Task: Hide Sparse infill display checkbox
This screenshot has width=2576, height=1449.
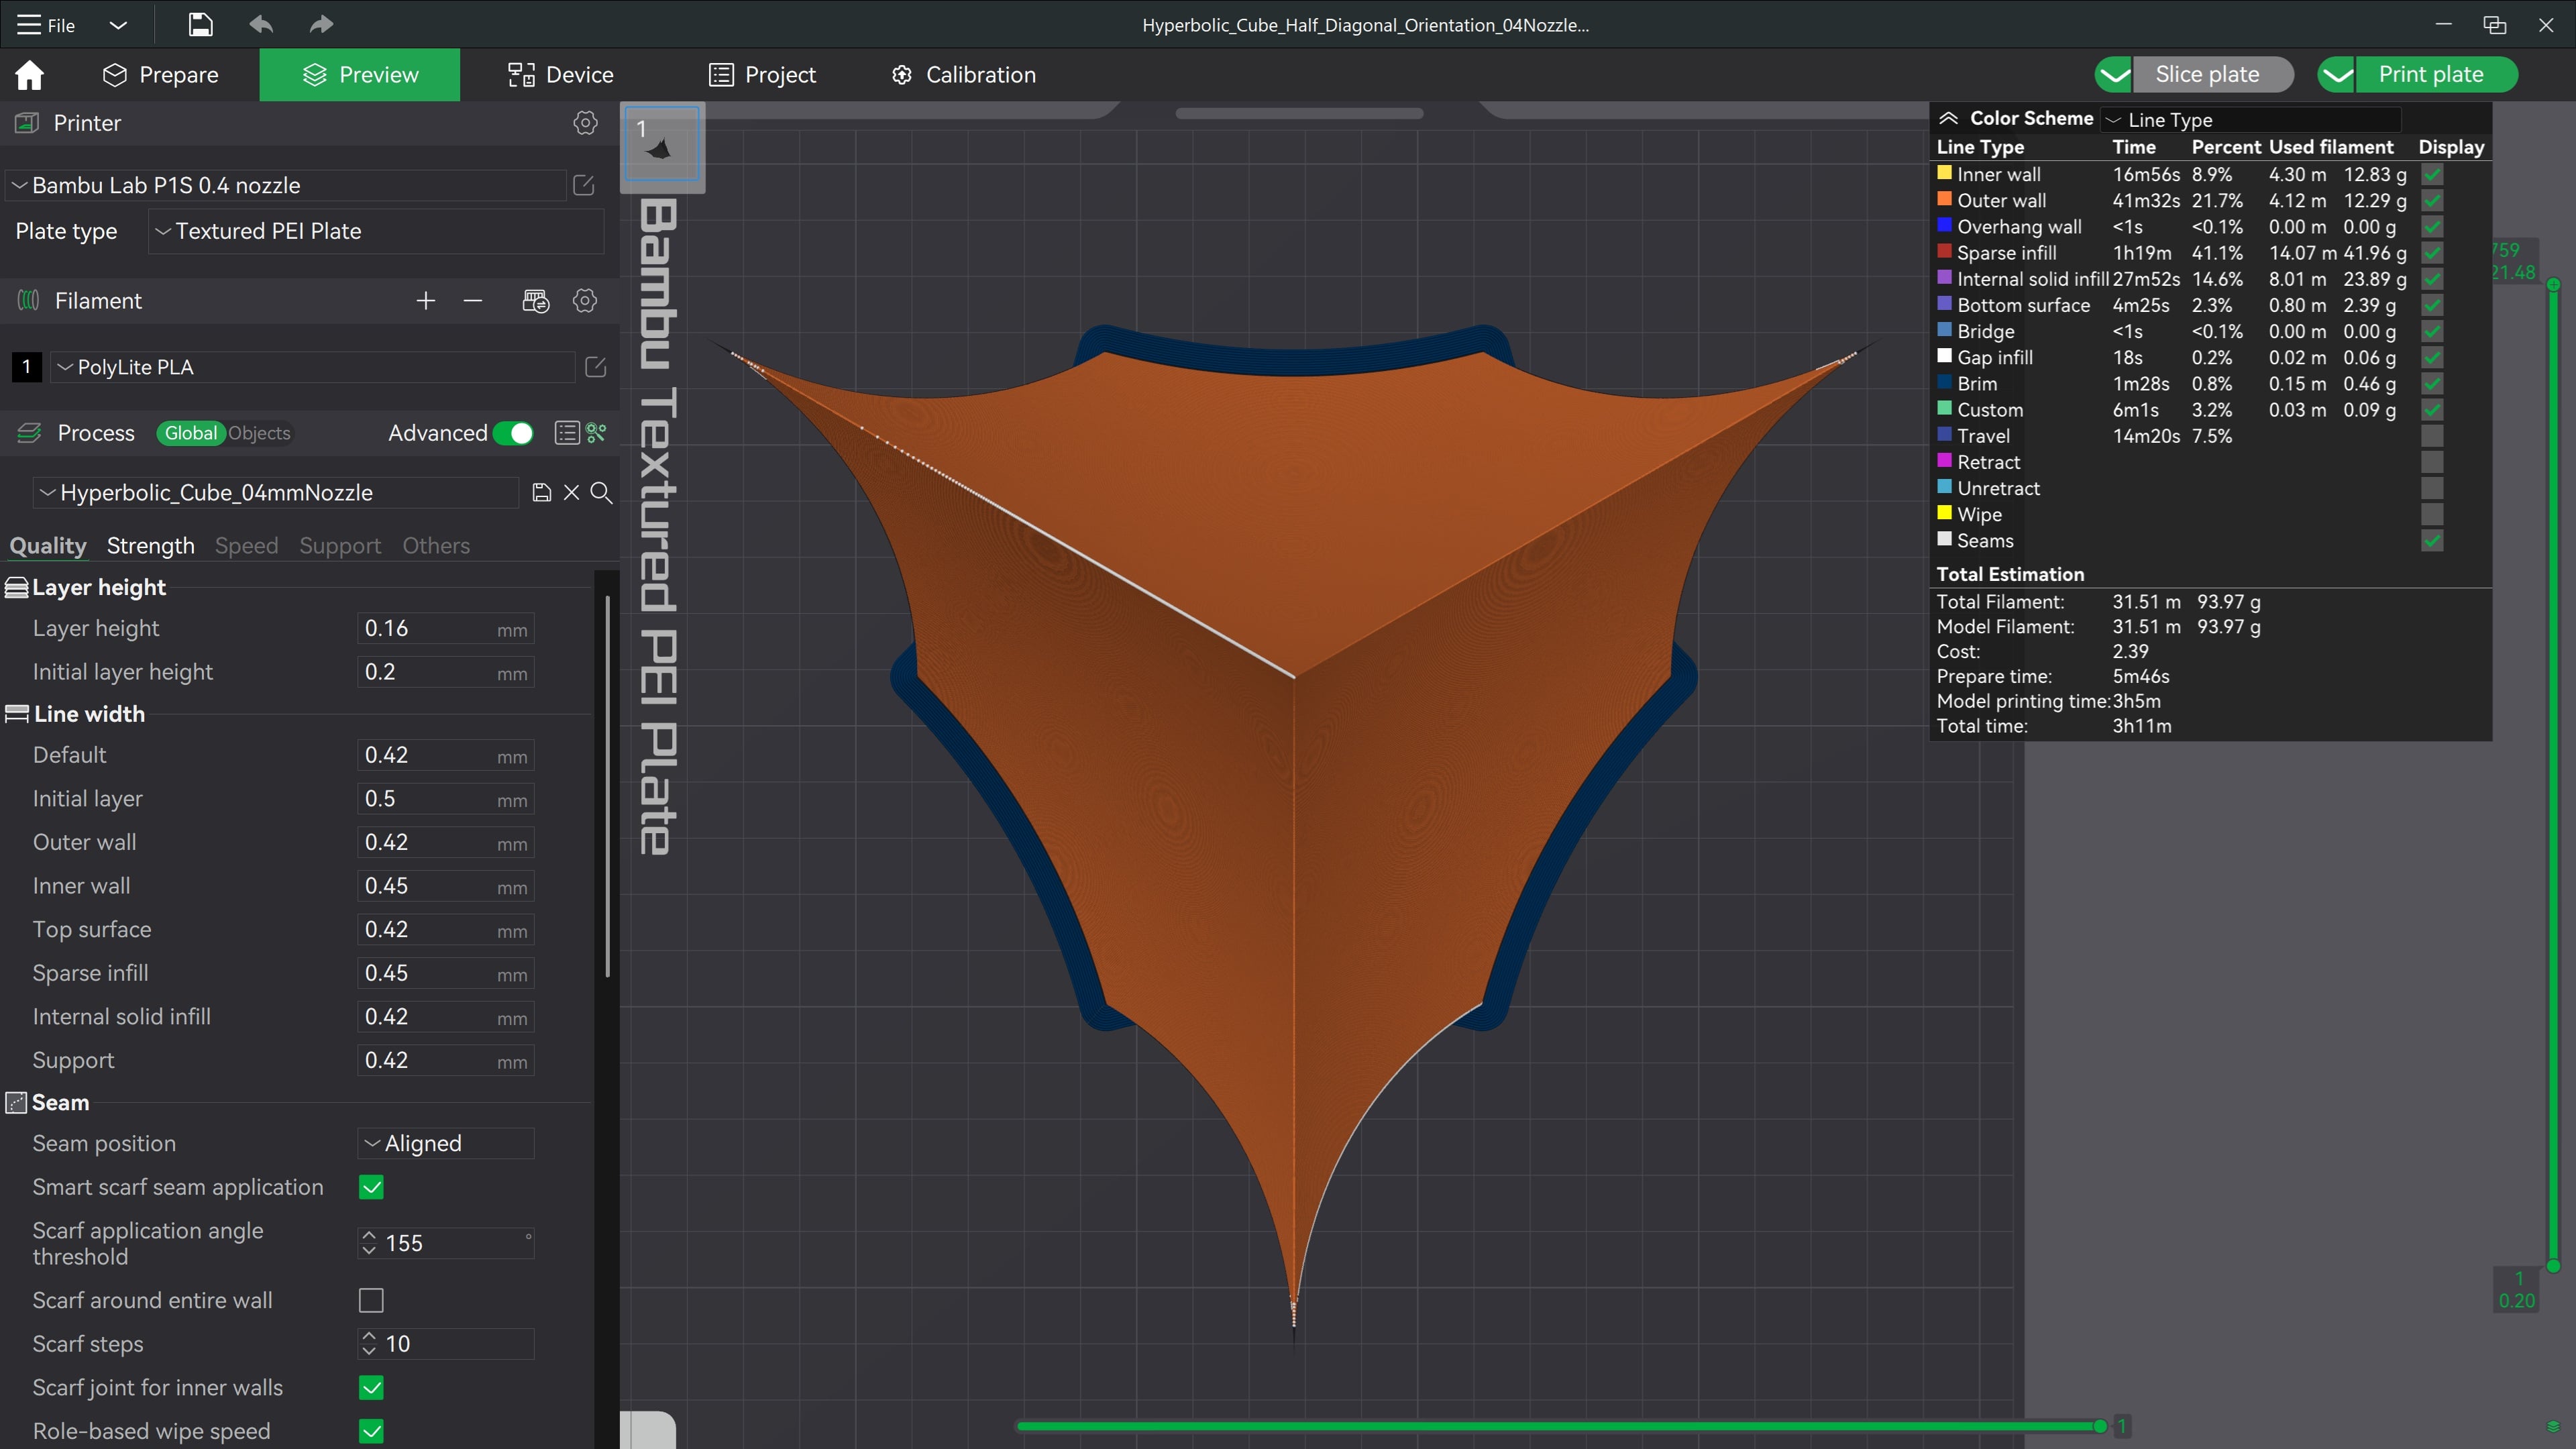Action: point(2433,253)
